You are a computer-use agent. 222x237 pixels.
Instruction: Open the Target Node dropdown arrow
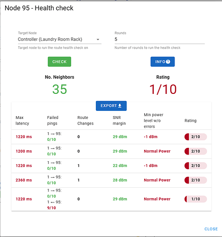[98, 39]
